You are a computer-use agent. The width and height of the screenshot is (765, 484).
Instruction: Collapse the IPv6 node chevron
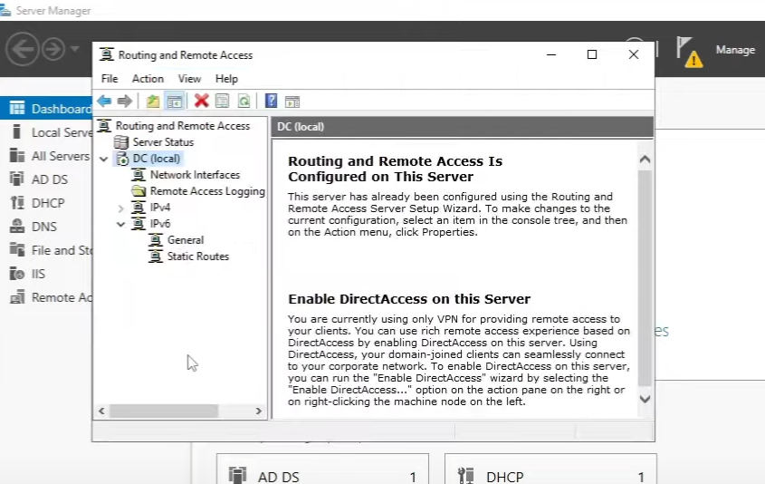121,224
